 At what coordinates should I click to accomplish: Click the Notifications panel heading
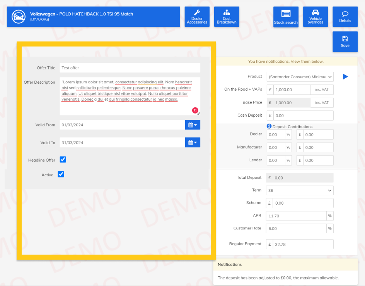(x=230, y=264)
